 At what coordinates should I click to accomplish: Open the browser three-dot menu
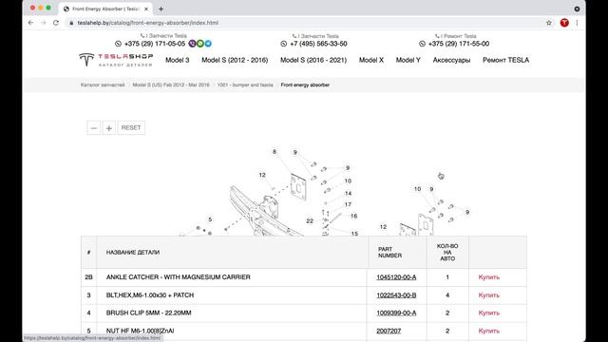pyautogui.click(x=577, y=23)
